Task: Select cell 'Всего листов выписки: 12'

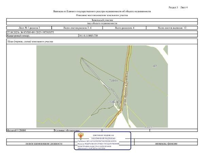Action: point(172,28)
